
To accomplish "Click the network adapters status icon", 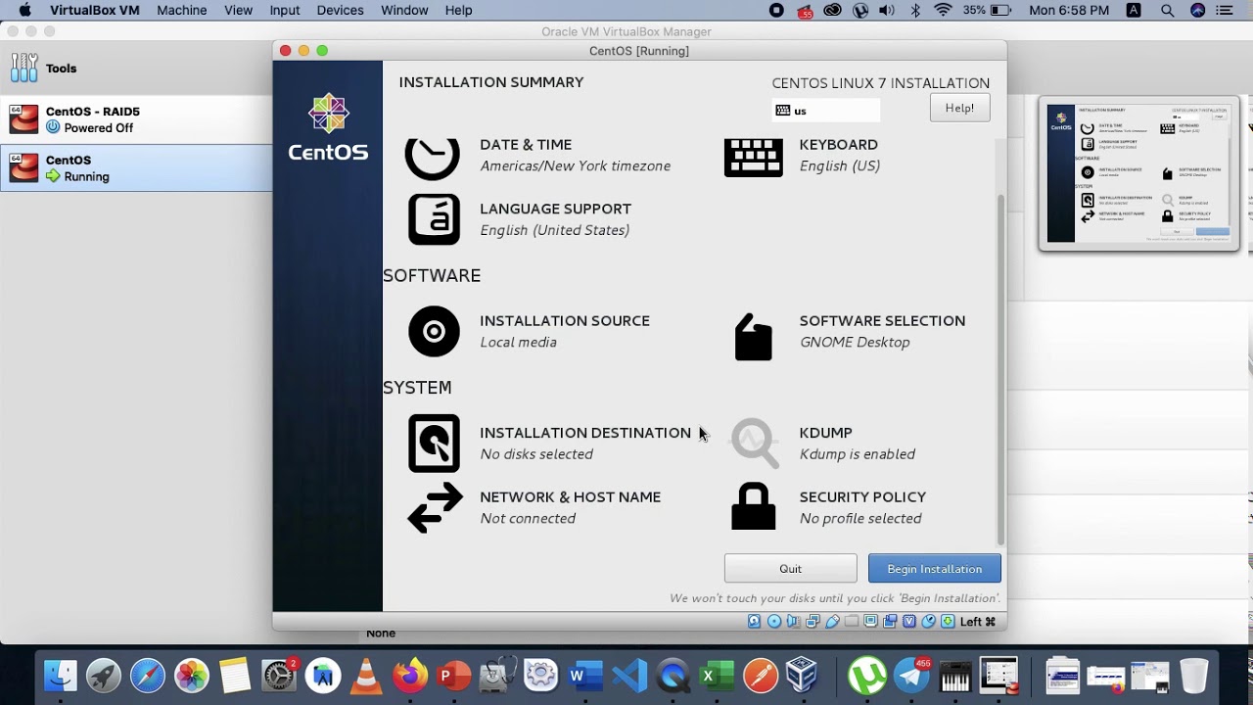I will point(812,622).
